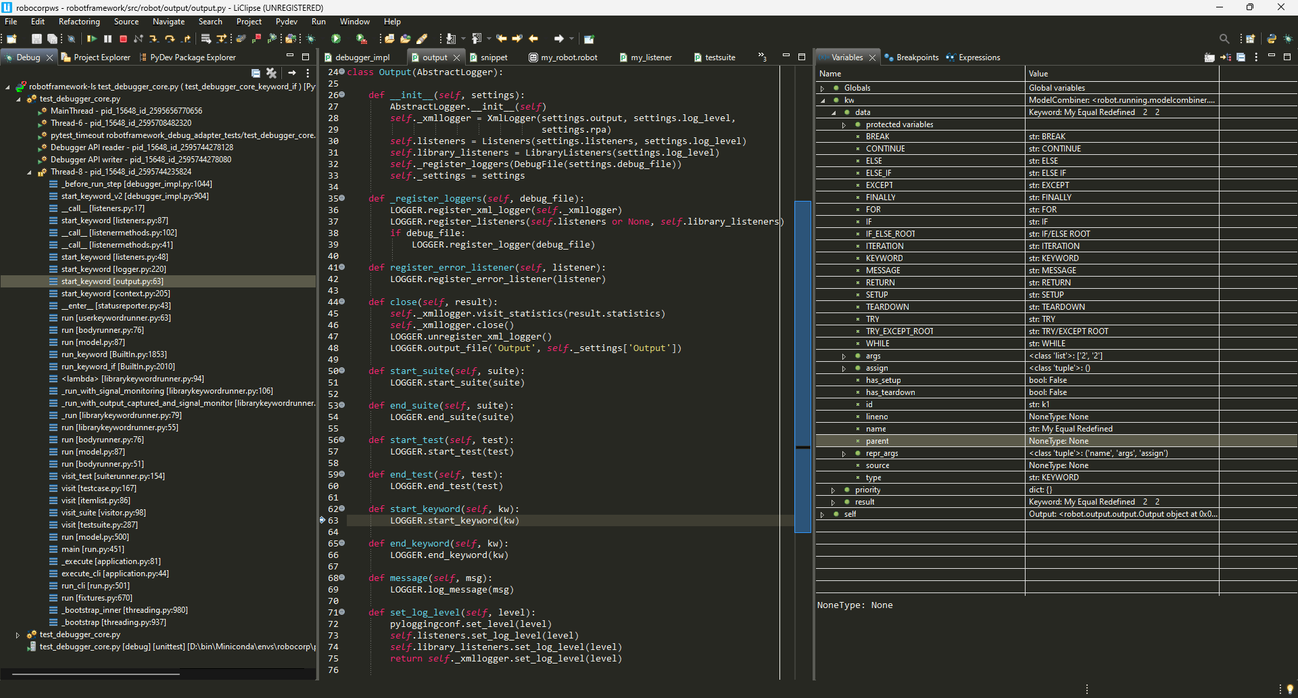Maximize the Variables view

[x=1287, y=57]
